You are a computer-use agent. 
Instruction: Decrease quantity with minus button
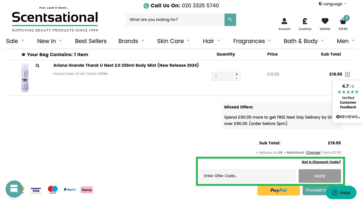[237, 78]
